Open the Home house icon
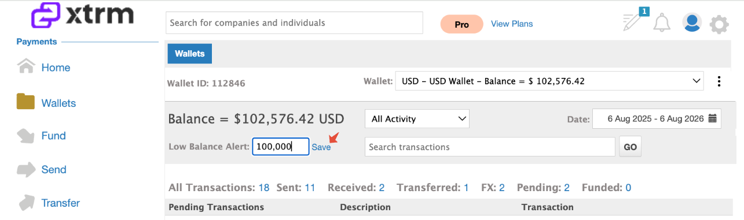 27,67
